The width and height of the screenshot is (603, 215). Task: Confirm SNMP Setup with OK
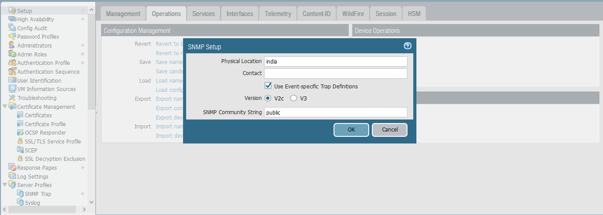(351, 130)
